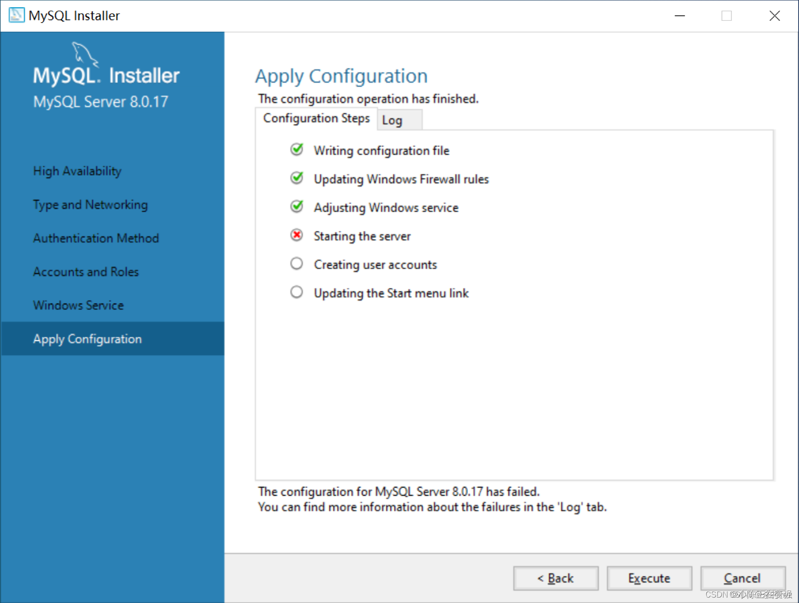The width and height of the screenshot is (799, 603).
Task: Click the Starting the server step label
Action: 362,236
